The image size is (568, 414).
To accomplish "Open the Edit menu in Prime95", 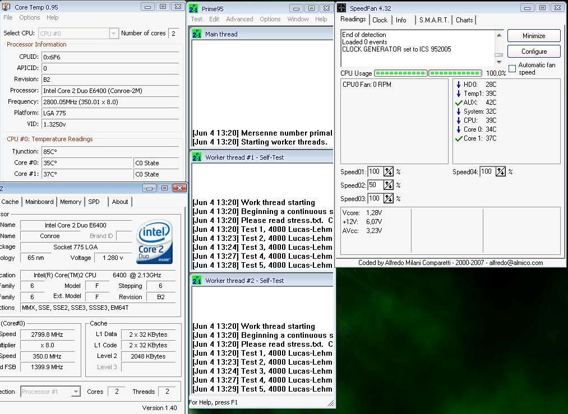I will (214, 19).
